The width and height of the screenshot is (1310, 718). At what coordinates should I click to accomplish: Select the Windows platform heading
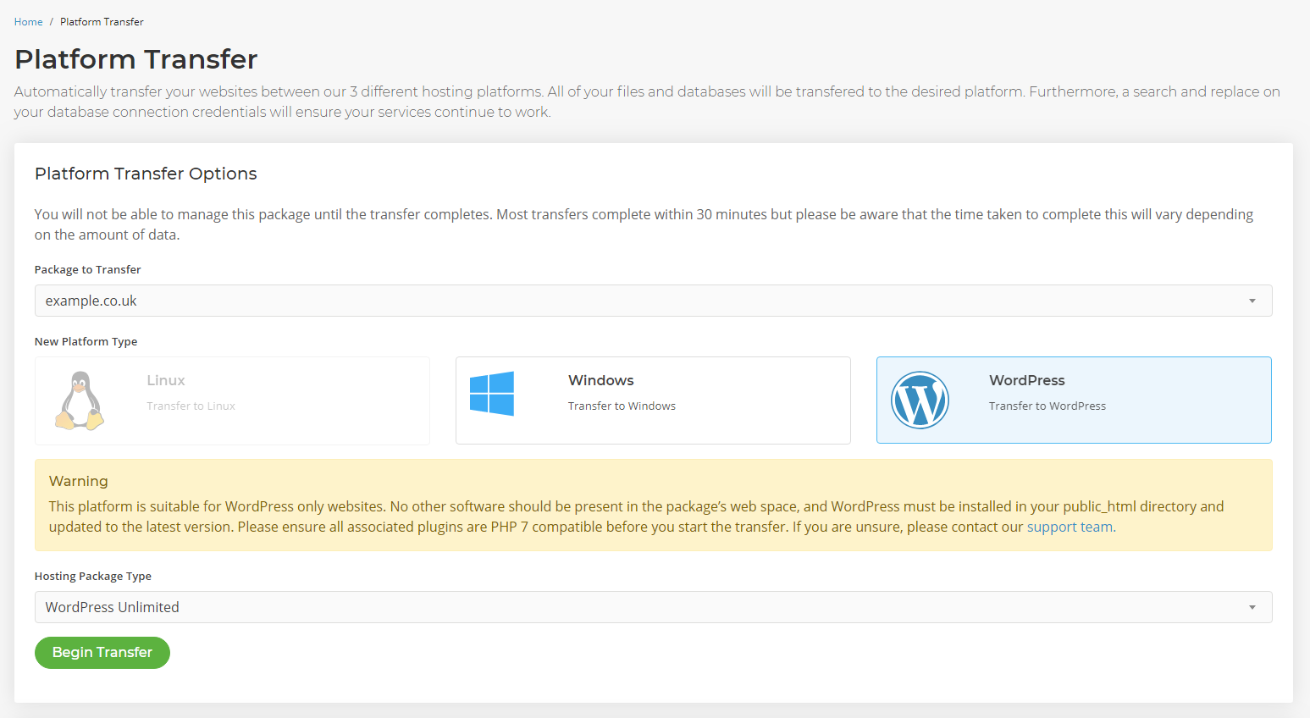click(x=601, y=380)
